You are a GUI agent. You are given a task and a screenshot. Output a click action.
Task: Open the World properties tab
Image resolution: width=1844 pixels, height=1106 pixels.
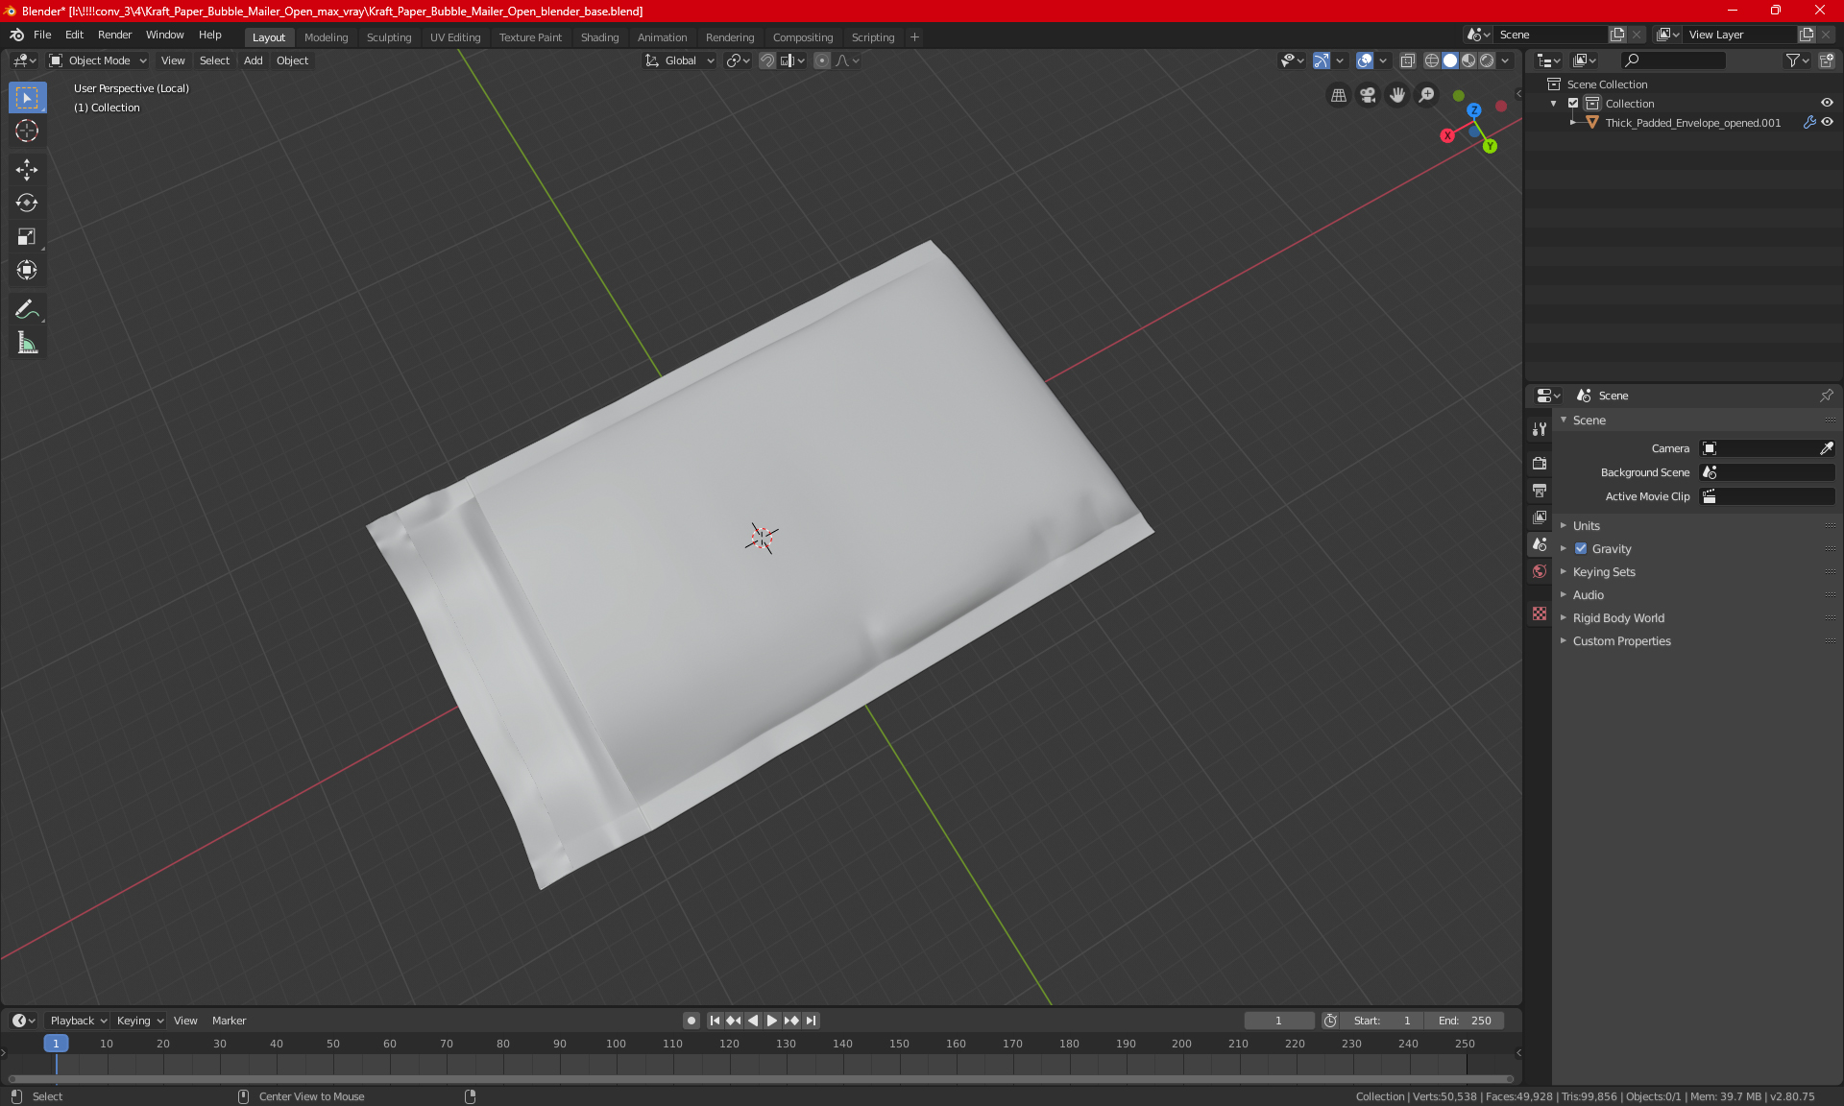1540,571
